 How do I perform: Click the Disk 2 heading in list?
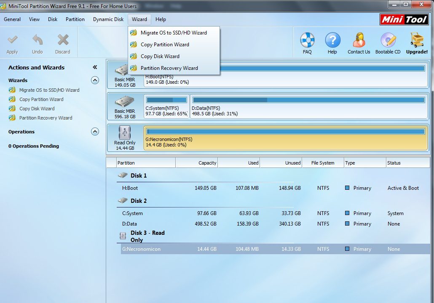139,201
